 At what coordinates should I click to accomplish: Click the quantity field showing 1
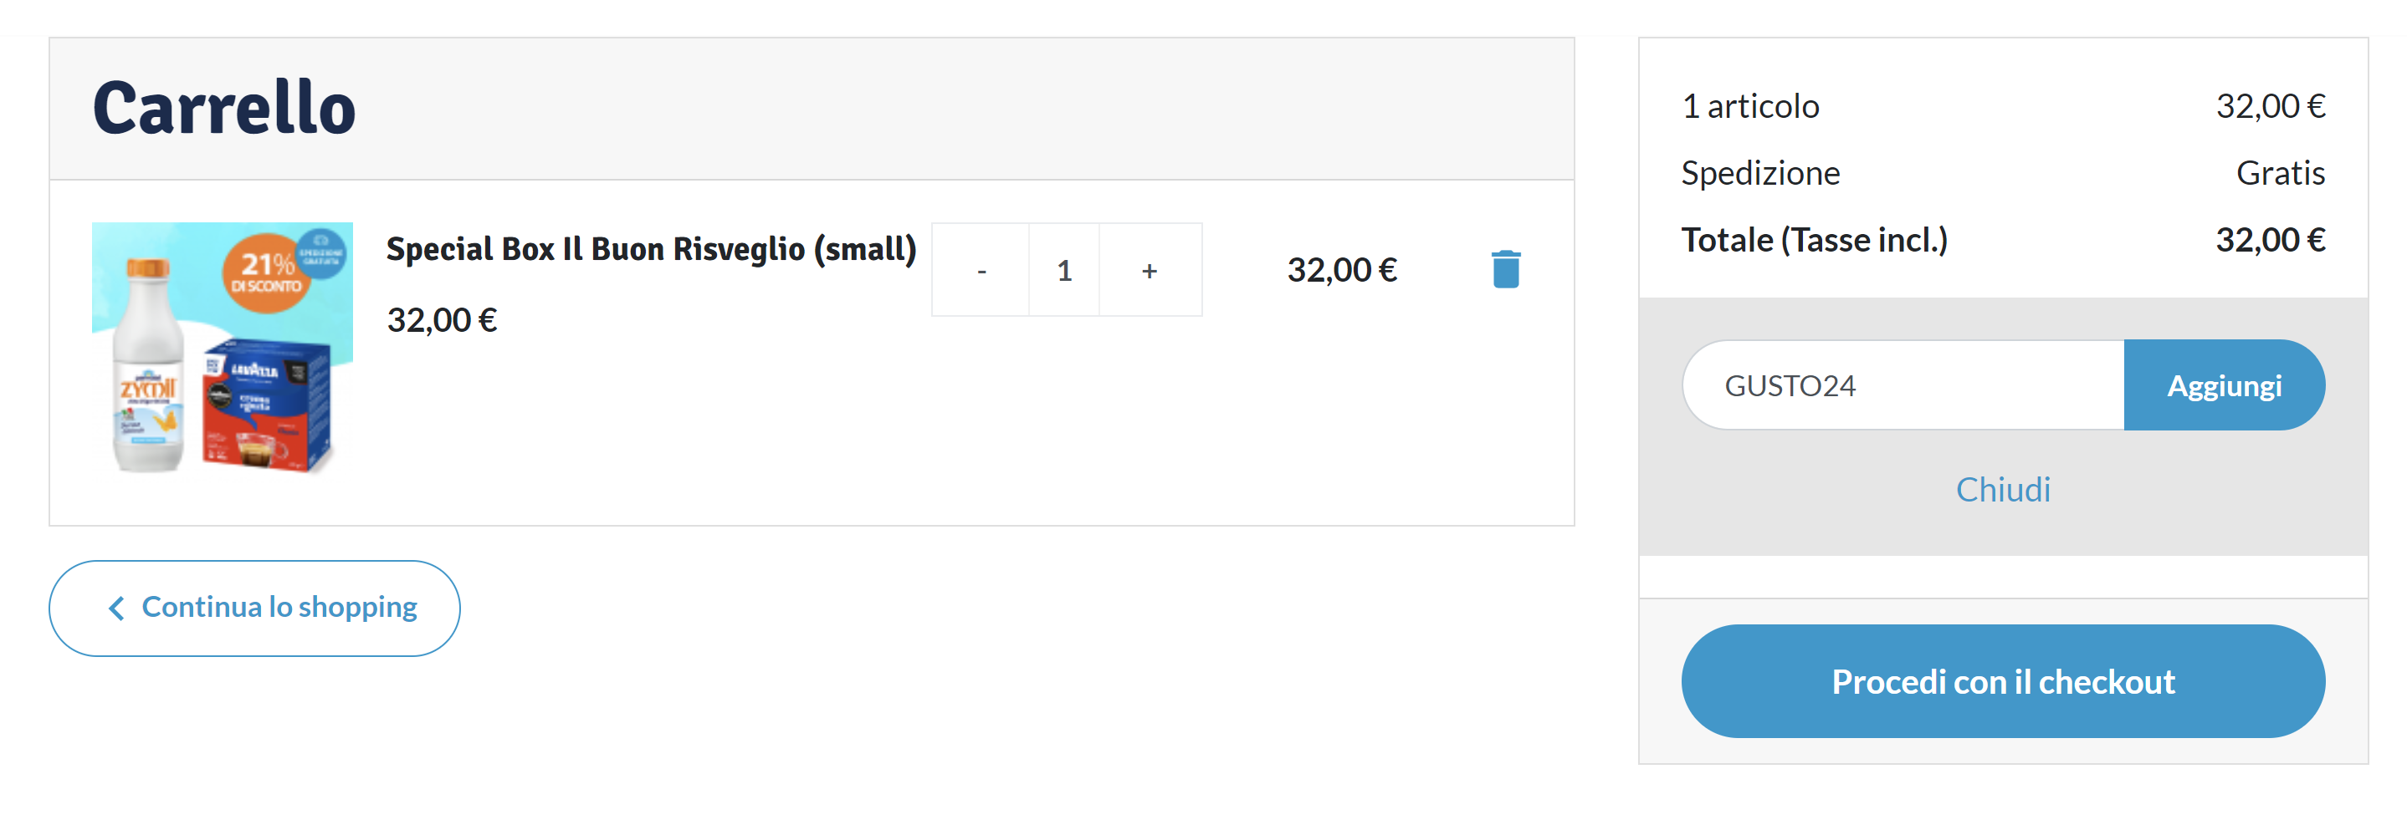click(x=1063, y=271)
